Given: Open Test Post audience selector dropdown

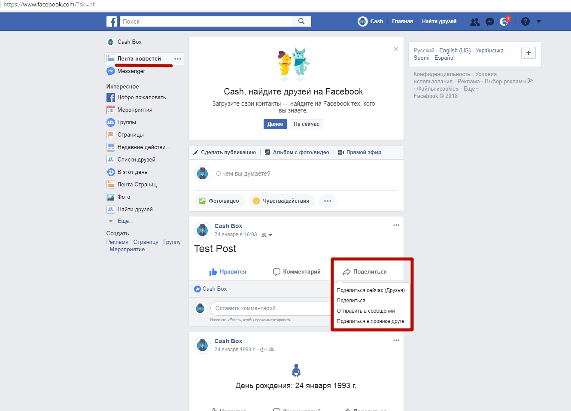Looking at the screenshot, I should 267,235.
